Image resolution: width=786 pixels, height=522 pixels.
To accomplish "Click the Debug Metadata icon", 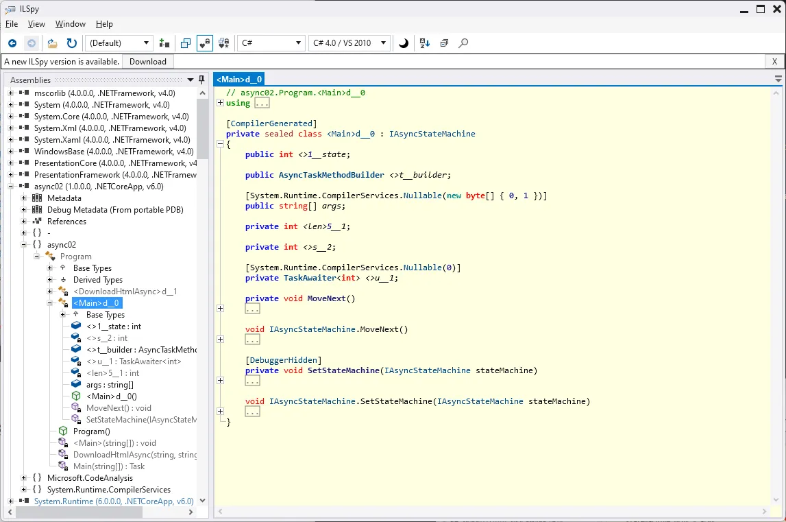I will pos(37,209).
